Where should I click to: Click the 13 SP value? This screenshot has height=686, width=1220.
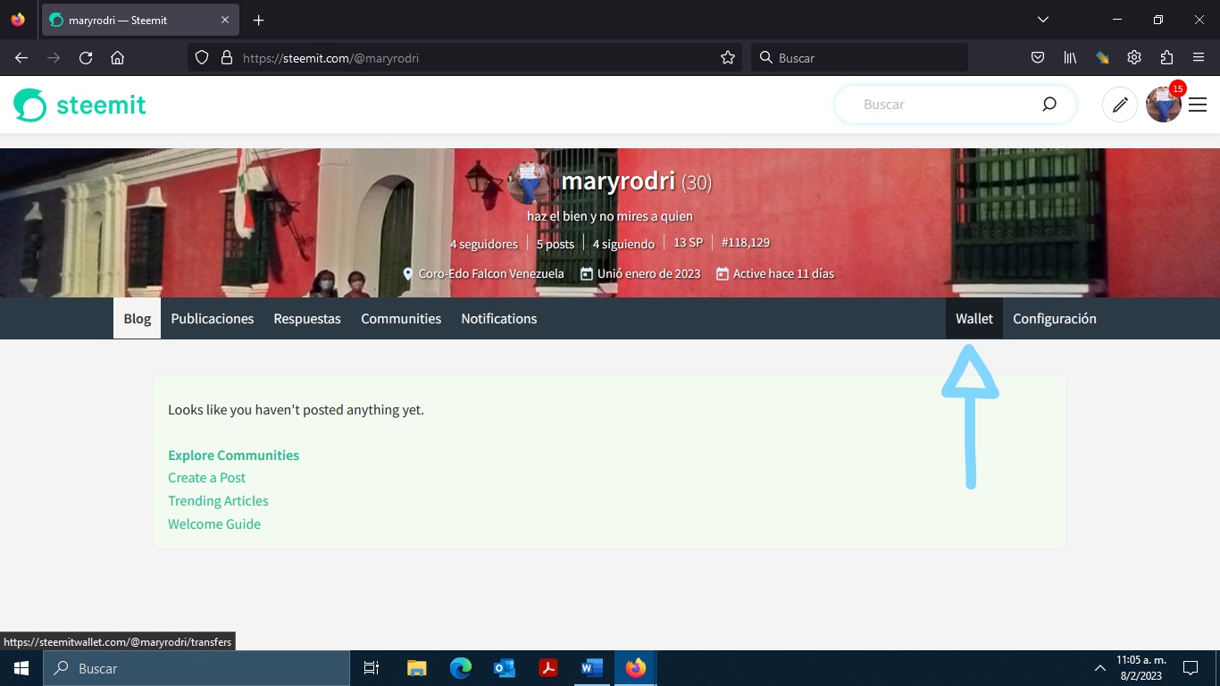[x=688, y=243]
